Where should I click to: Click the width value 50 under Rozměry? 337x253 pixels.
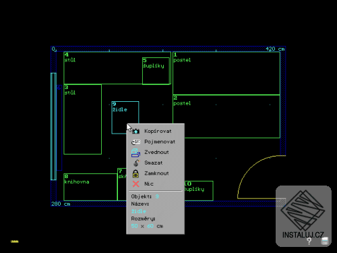click(134, 226)
